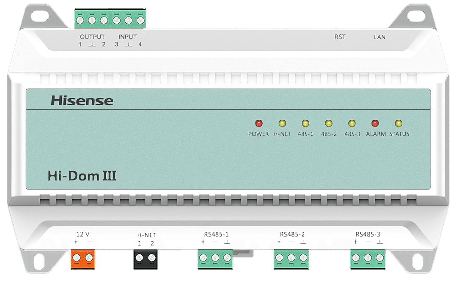Image resolution: width=459 pixels, height=281 pixels.
Task: Click the green RS485-2 terminal connector
Action: coord(291,258)
